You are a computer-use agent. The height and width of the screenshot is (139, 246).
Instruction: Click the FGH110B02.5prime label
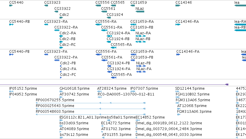[x=193, y=94]
